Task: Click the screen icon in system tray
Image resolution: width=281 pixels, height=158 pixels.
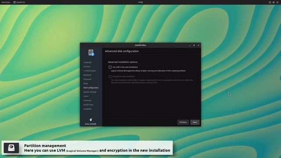Action: point(270,2)
